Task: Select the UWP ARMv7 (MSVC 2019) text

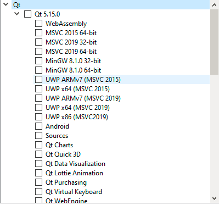Action: tap(83, 98)
